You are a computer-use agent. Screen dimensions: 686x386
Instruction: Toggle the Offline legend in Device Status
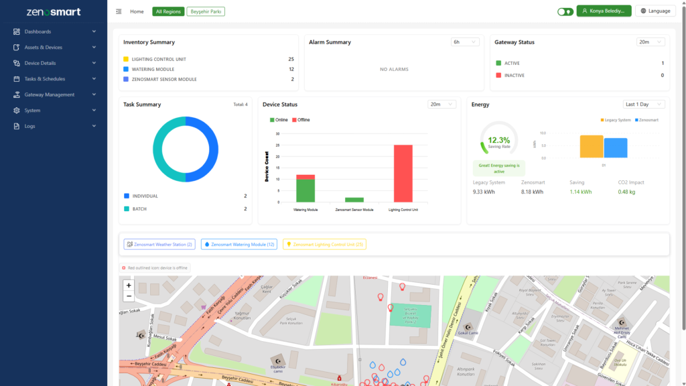tap(301, 120)
